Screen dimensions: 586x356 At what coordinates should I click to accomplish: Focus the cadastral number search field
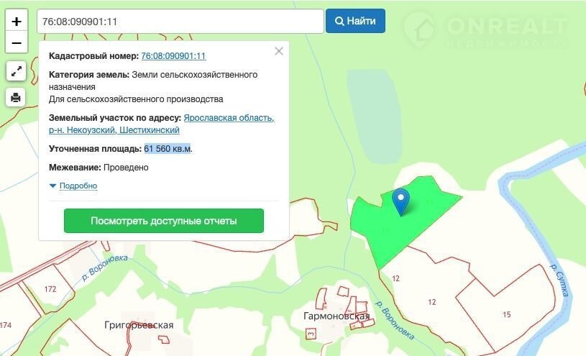click(x=180, y=22)
